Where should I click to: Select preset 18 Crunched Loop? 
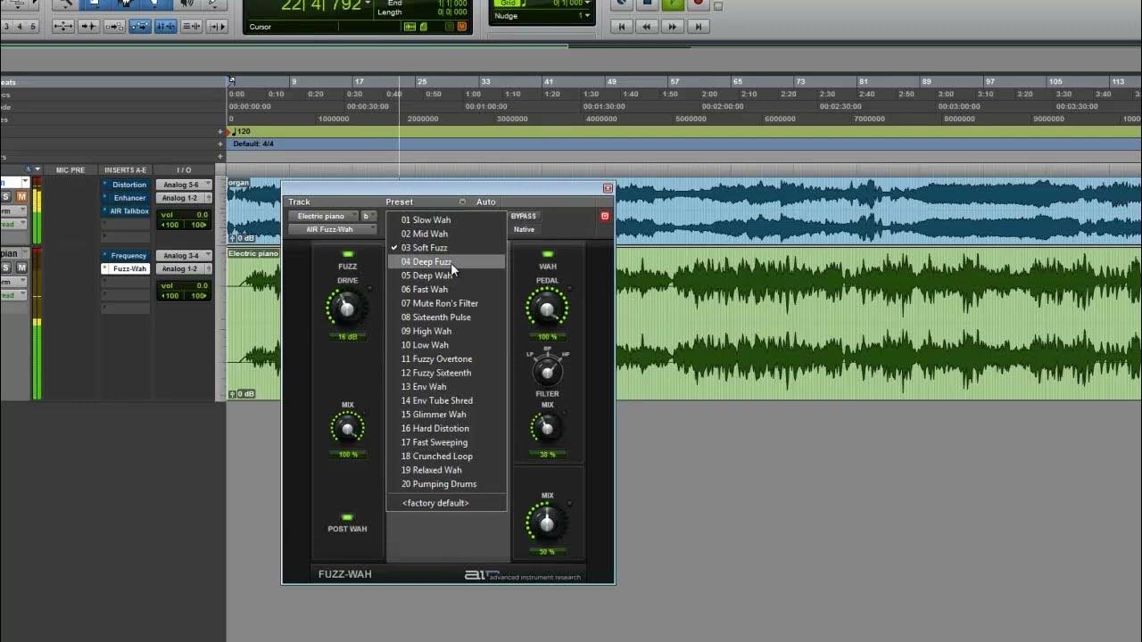[446, 457]
